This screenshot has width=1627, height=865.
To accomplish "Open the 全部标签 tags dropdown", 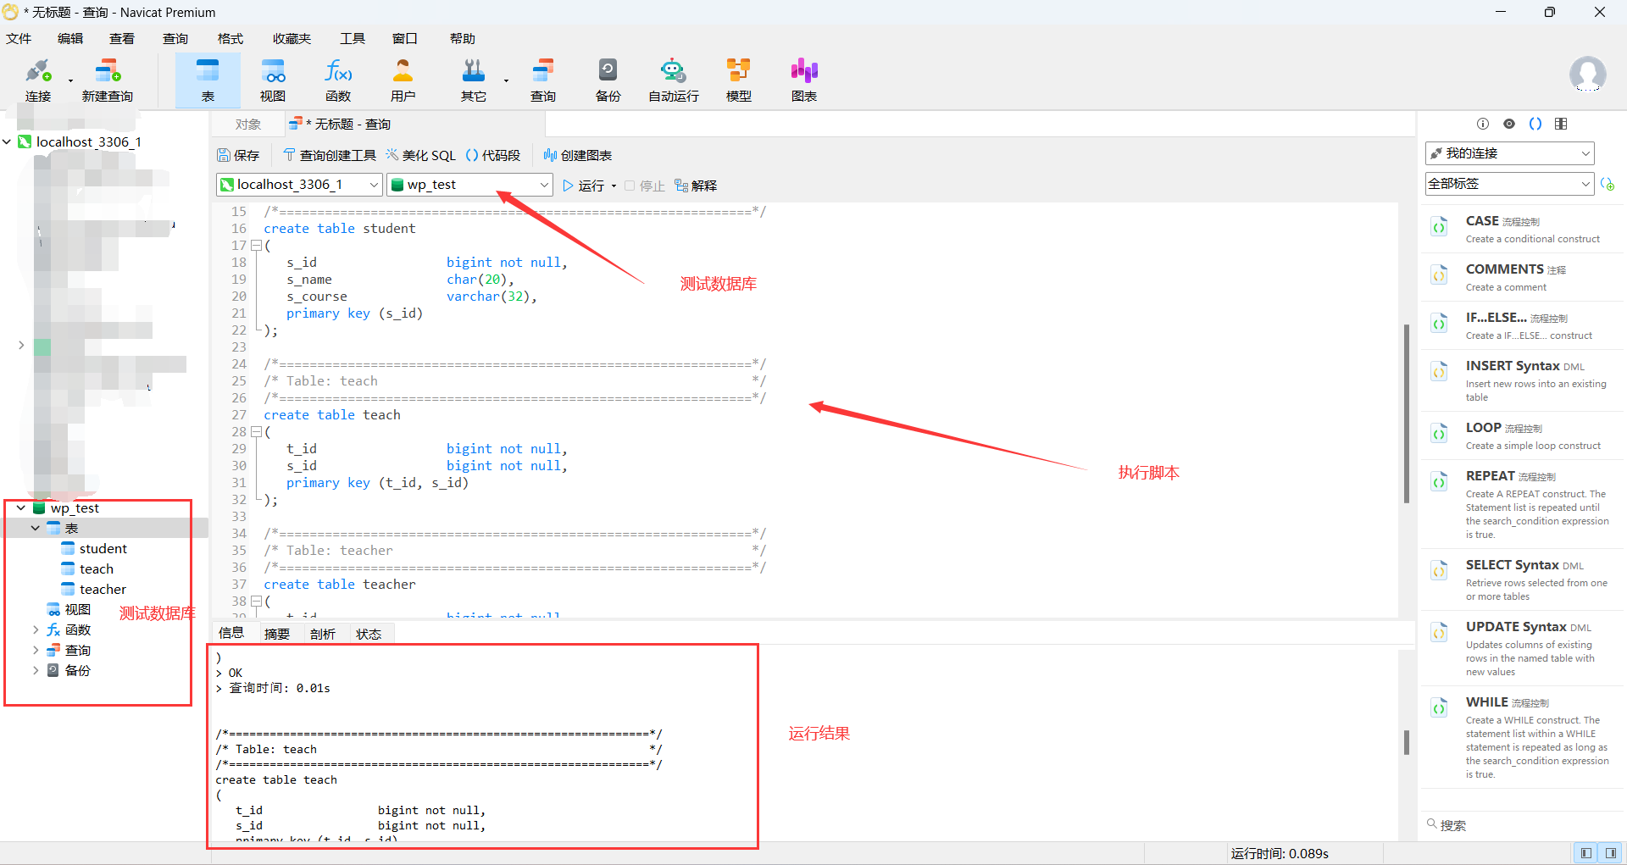I will click(1510, 184).
